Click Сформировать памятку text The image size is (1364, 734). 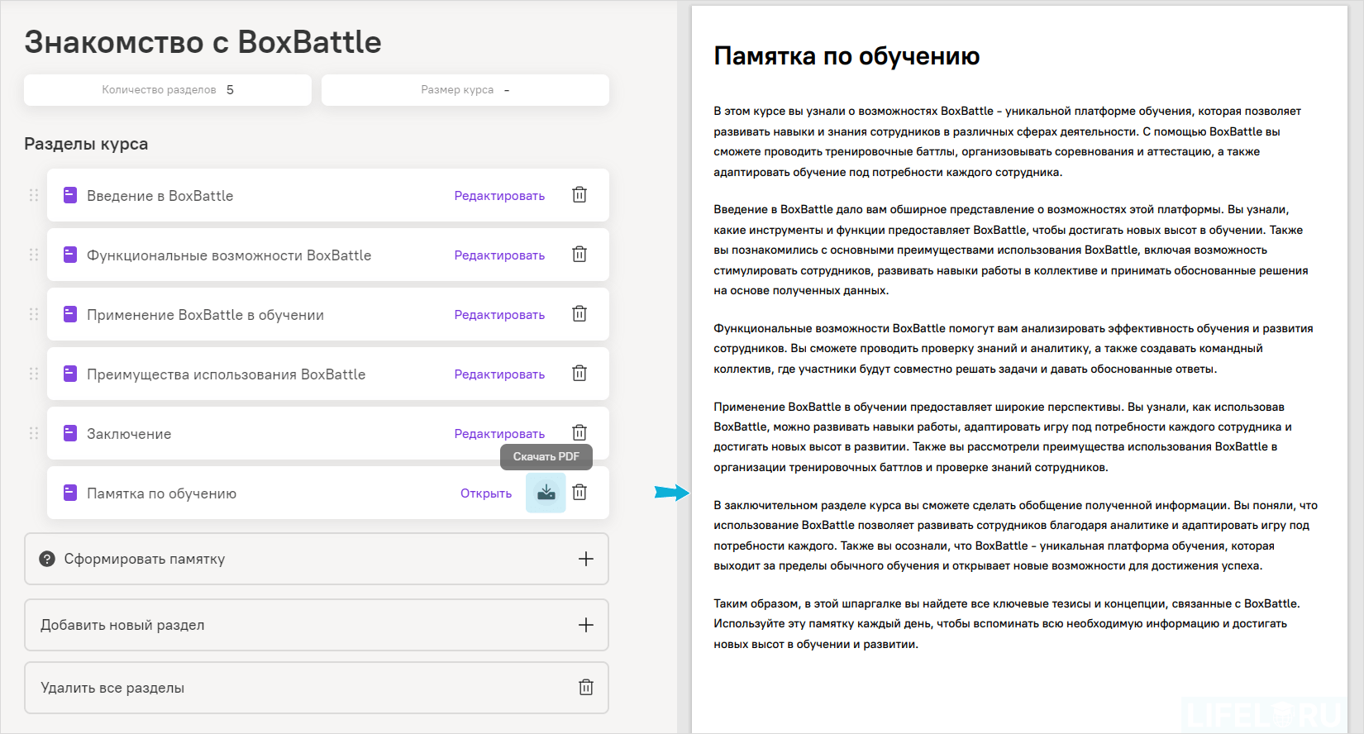point(145,560)
